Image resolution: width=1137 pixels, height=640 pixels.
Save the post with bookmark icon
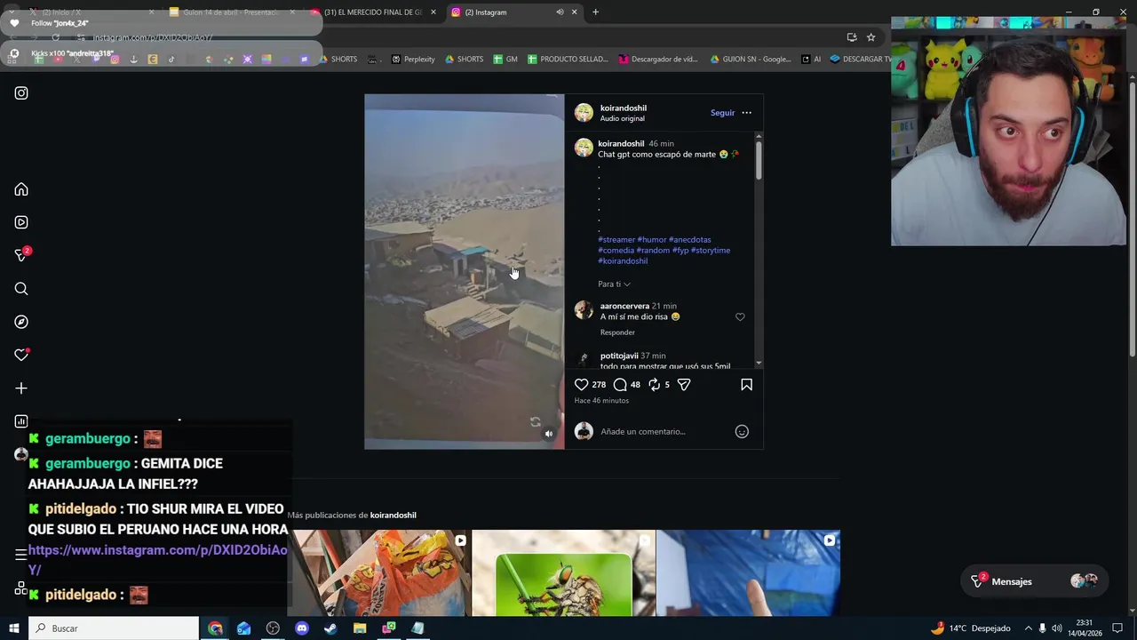(x=746, y=385)
